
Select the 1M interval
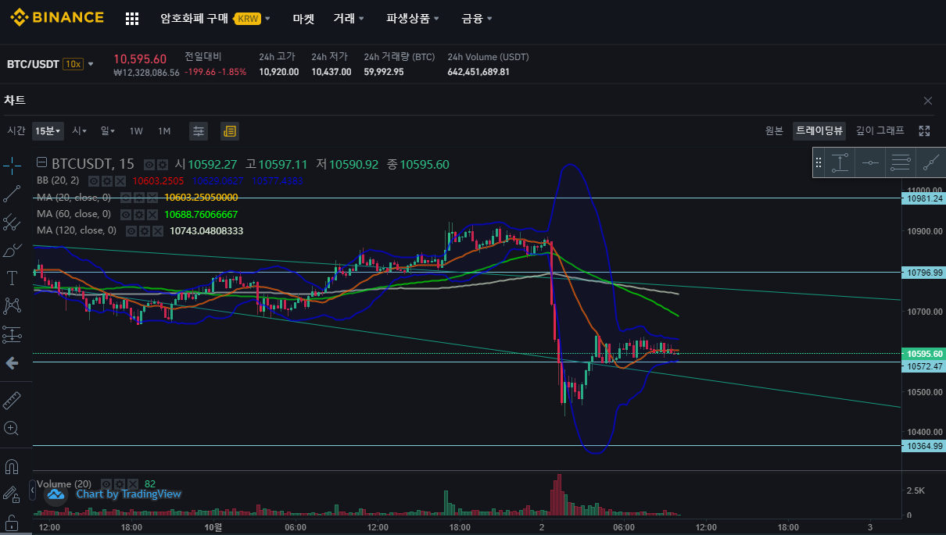click(x=164, y=130)
